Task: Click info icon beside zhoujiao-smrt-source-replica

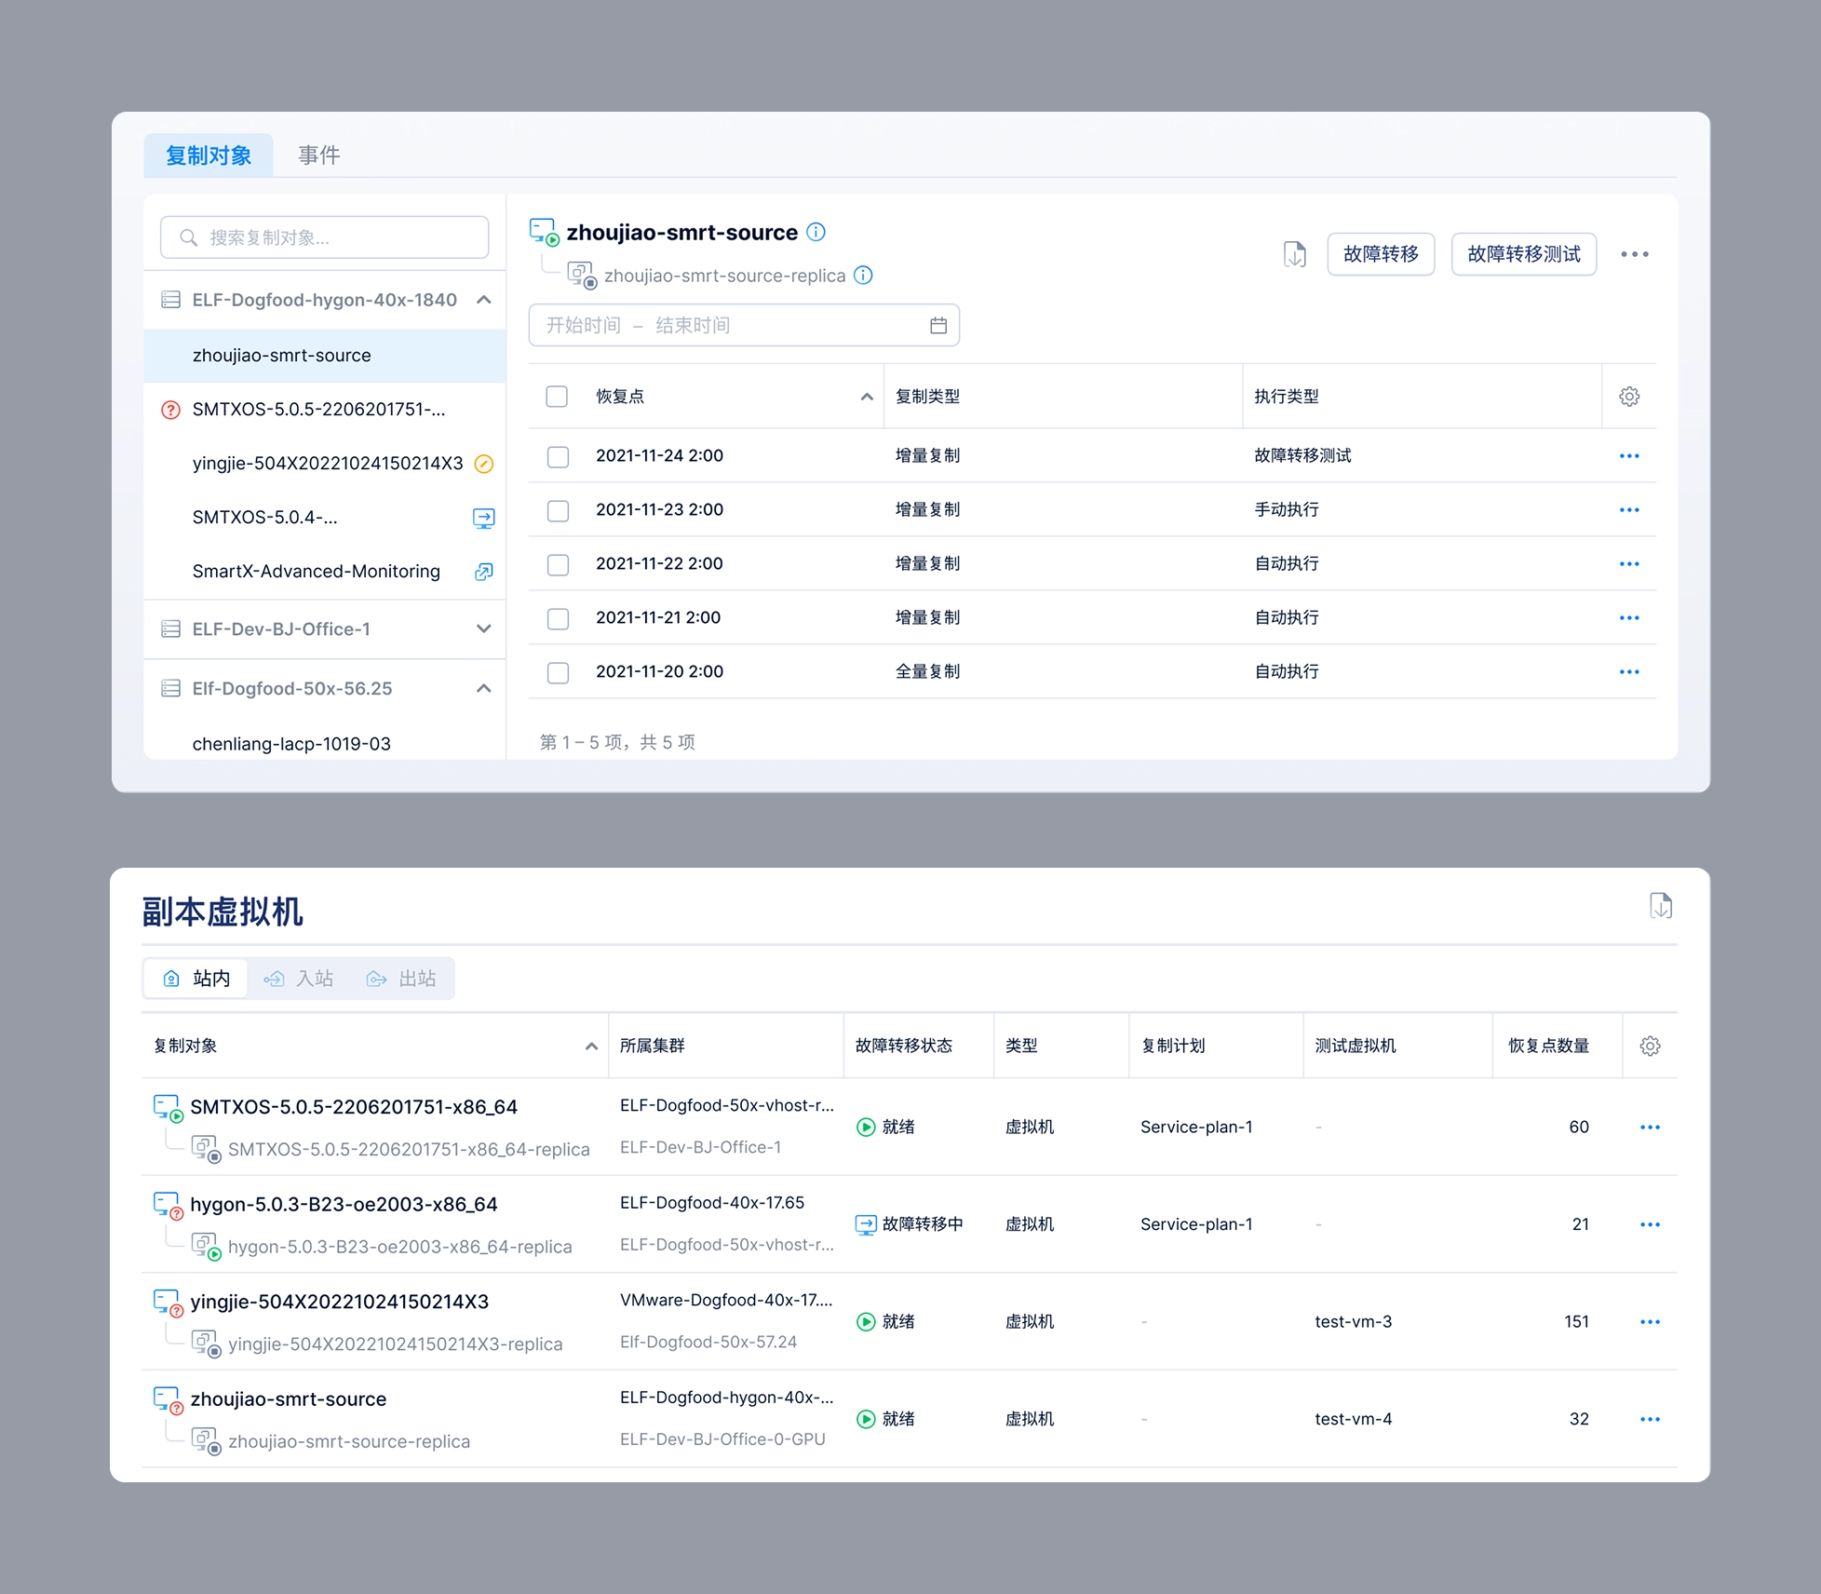Action: pos(863,275)
